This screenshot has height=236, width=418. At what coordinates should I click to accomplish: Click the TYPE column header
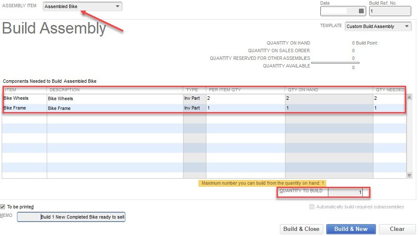195,90
